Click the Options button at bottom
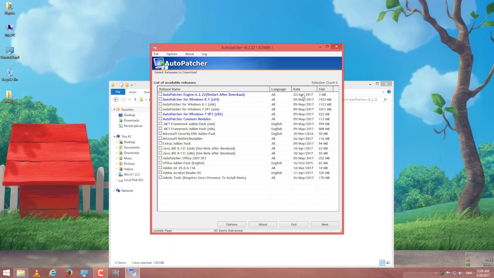 coord(232,224)
